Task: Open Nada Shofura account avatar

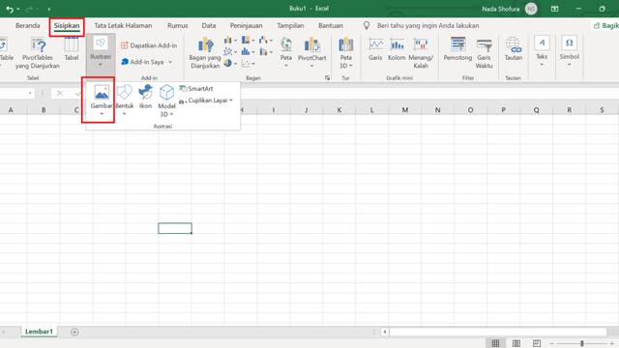Action: click(x=531, y=9)
